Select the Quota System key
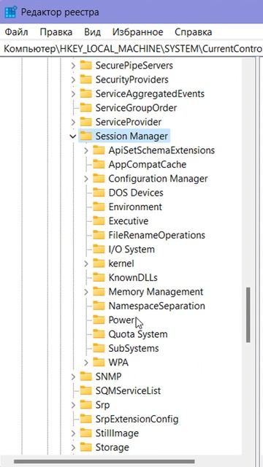 tap(138, 334)
